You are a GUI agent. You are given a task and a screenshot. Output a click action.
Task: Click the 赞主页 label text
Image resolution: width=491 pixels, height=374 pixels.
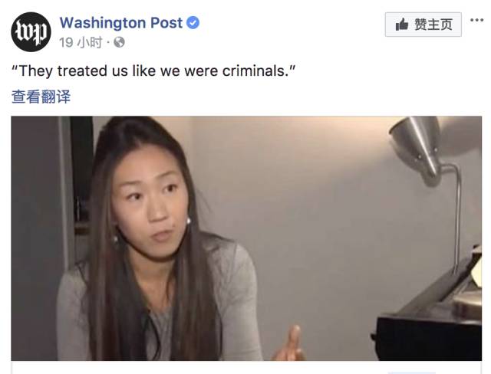433,25
